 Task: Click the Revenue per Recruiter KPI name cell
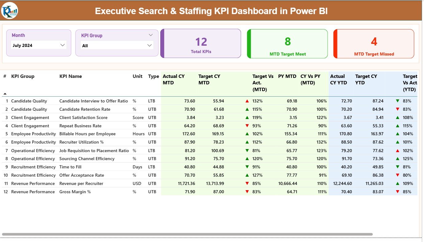(82, 183)
